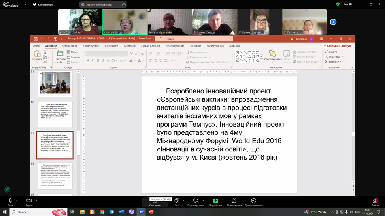Screen dimensions: 385x216
Task: Select slide 14 thumbnail in the panel
Action: (x=55, y=176)
